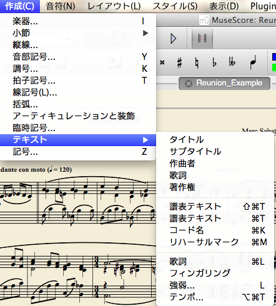Screen dimensions: 276x306
Task: Open the レイアウト(L) menu
Action: 114,6
